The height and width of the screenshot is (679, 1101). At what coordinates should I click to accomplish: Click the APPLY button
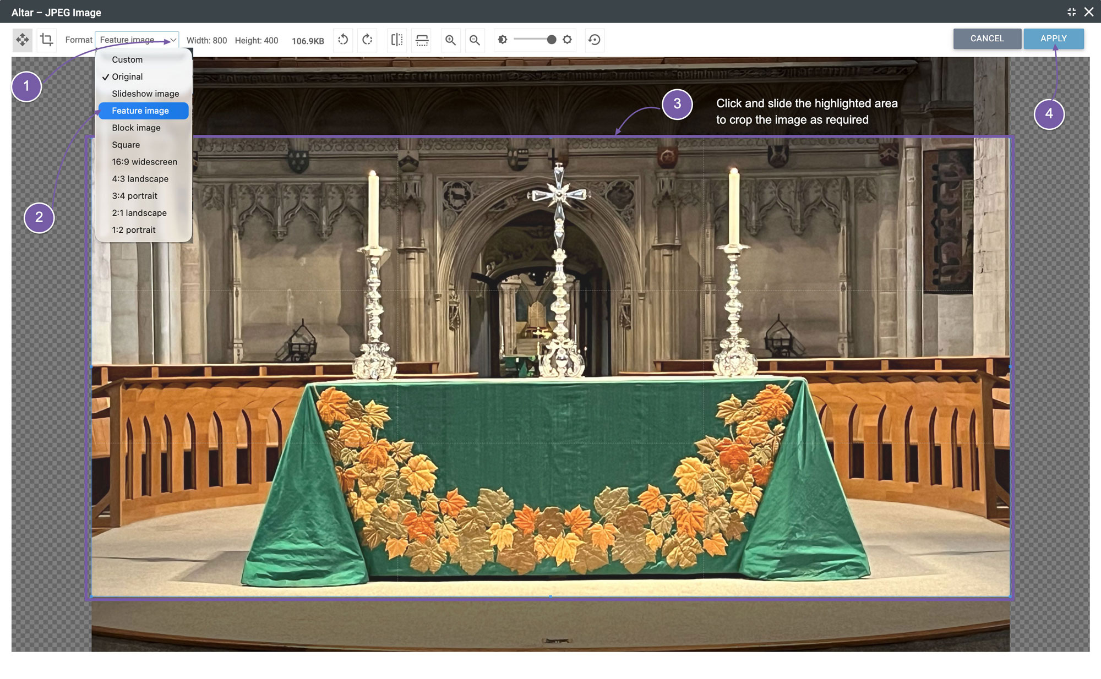tap(1054, 39)
